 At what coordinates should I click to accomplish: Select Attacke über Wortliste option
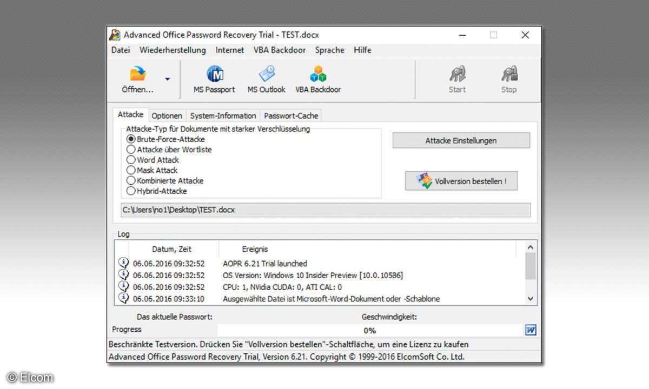(x=131, y=150)
